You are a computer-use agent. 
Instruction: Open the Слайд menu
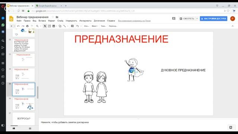(60, 21)
